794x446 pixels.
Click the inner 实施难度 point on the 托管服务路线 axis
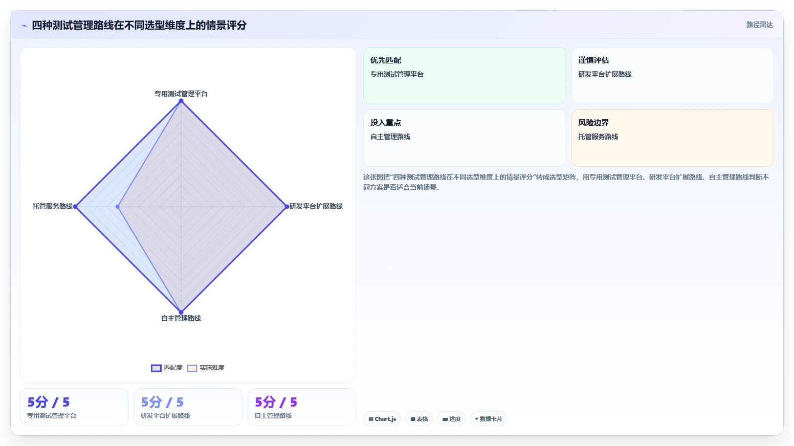pos(118,207)
